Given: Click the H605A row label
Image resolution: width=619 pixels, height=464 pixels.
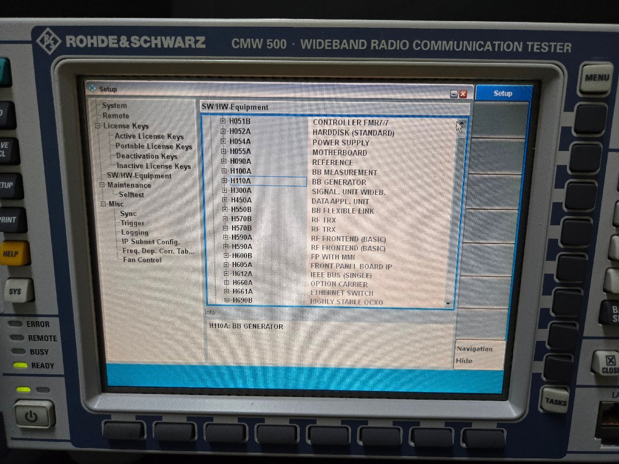Looking at the screenshot, I should [242, 265].
